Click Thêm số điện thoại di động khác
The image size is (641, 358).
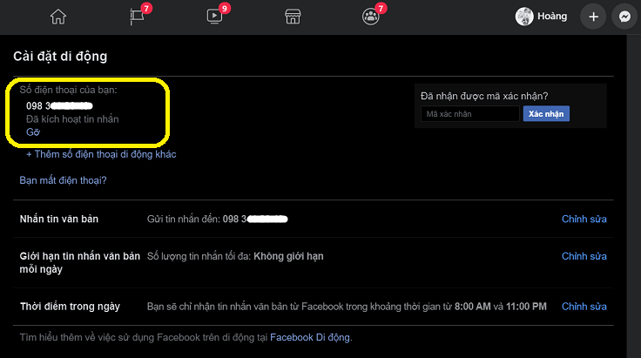point(101,154)
